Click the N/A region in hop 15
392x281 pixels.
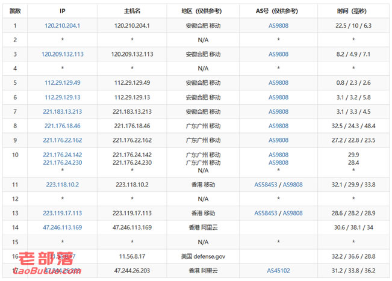click(x=203, y=242)
